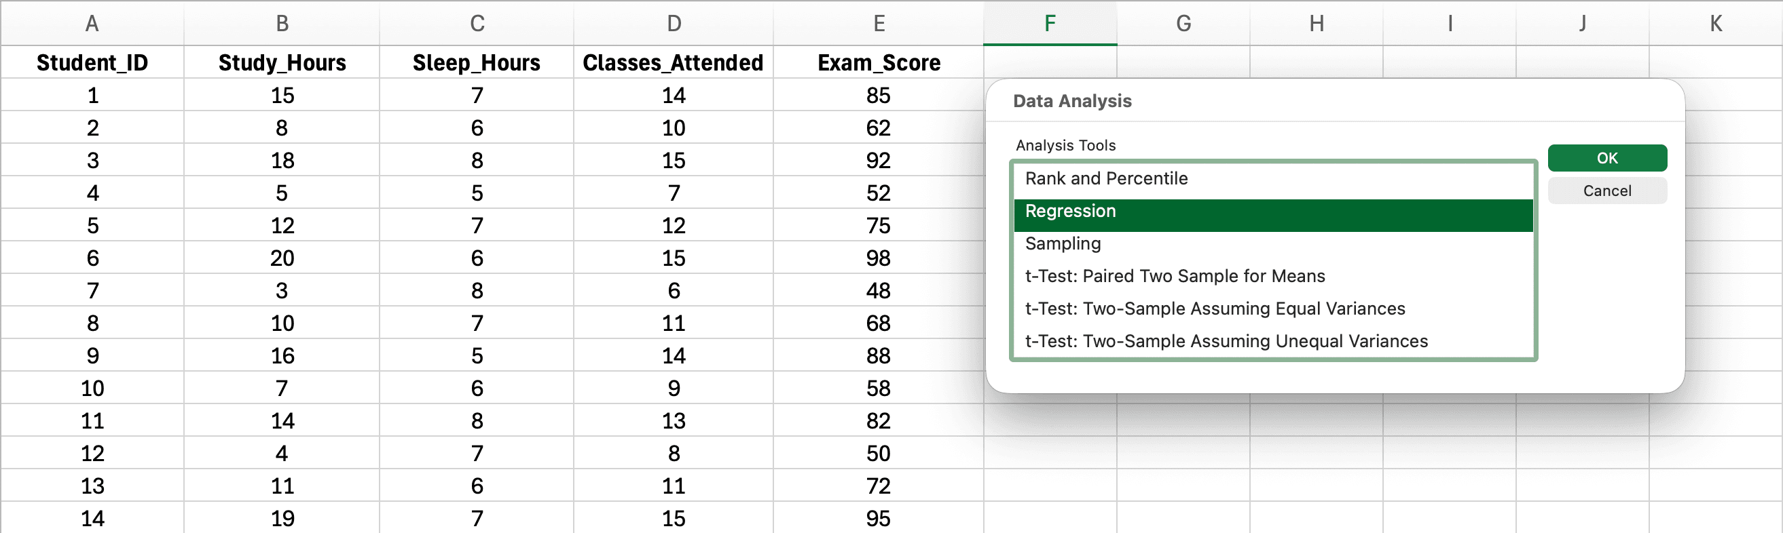
Task: Choose the Sampling analysis tool
Action: pyautogui.click(x=1063, y=243)
